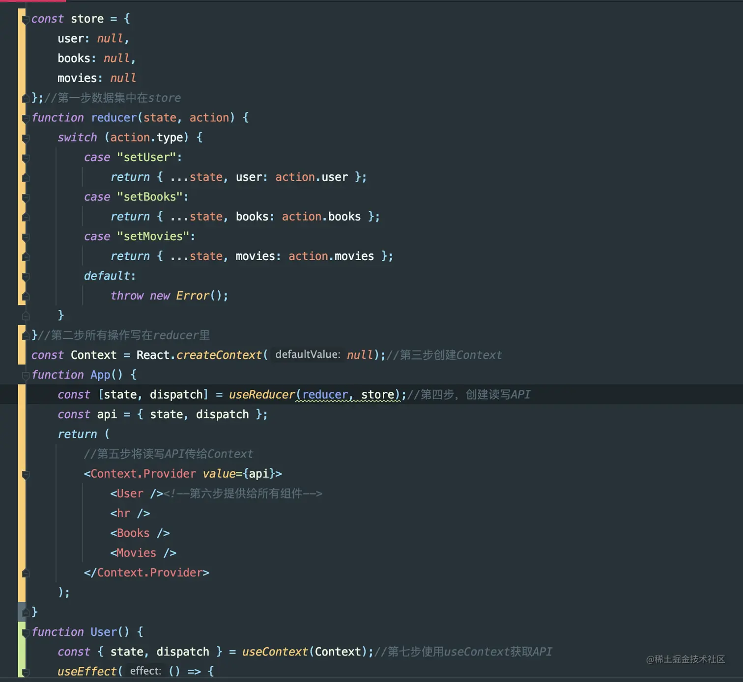Click the comment "第五步将读写API传给Context"

pos(169,454)
